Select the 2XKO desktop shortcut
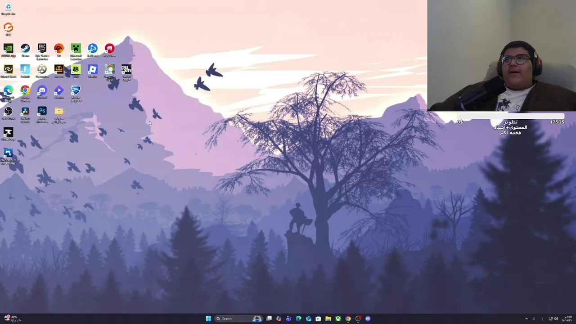 (x=76, y=71)
